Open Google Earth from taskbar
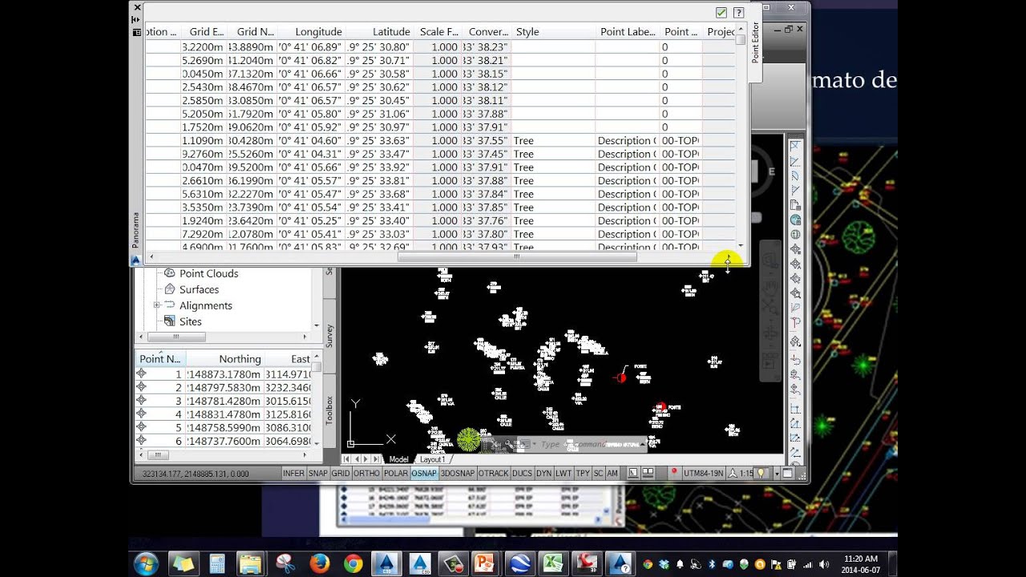1026x577 pixels. 520,563
